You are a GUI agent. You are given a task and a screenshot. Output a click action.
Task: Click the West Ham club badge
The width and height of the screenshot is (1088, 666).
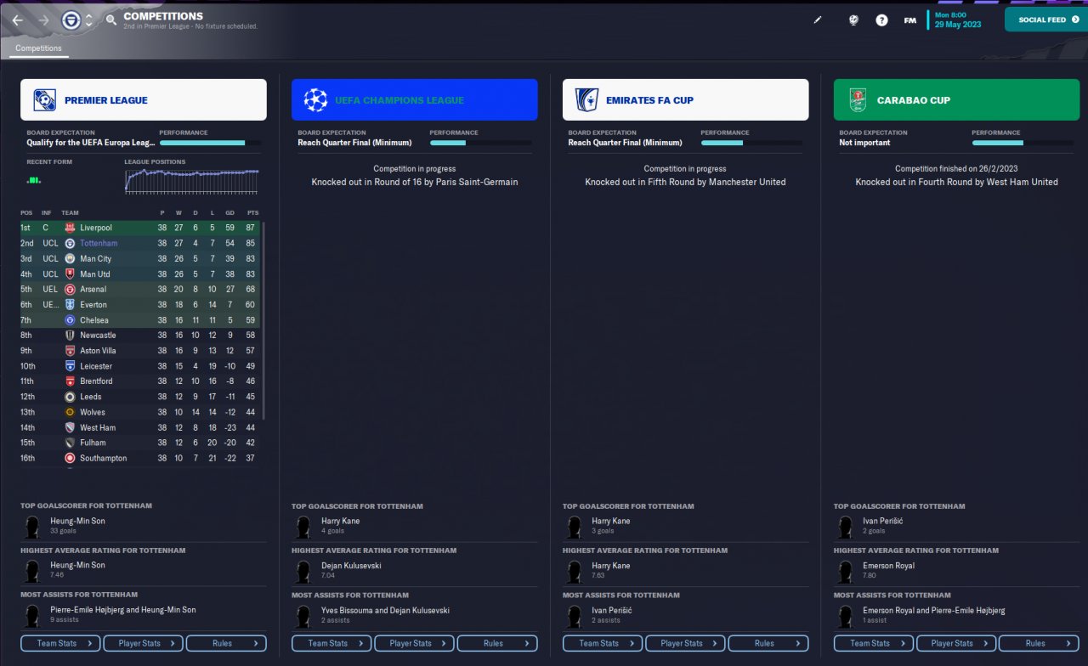pyautogui.click(x=70, y=427)
